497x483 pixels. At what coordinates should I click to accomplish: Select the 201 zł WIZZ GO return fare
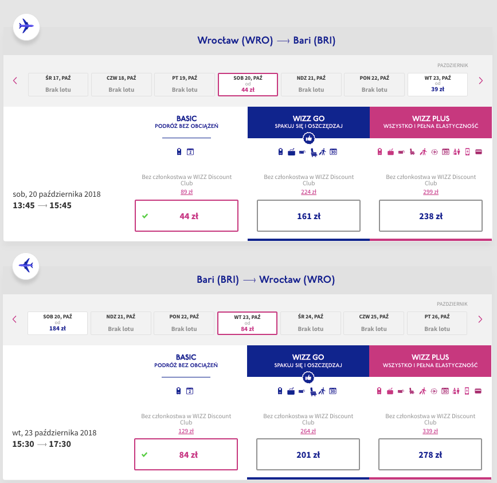point(308,455)
